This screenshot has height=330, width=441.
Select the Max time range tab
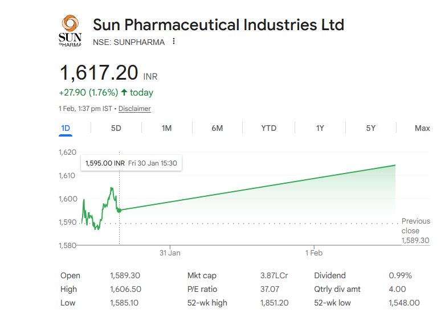click(x=422, y=128)
